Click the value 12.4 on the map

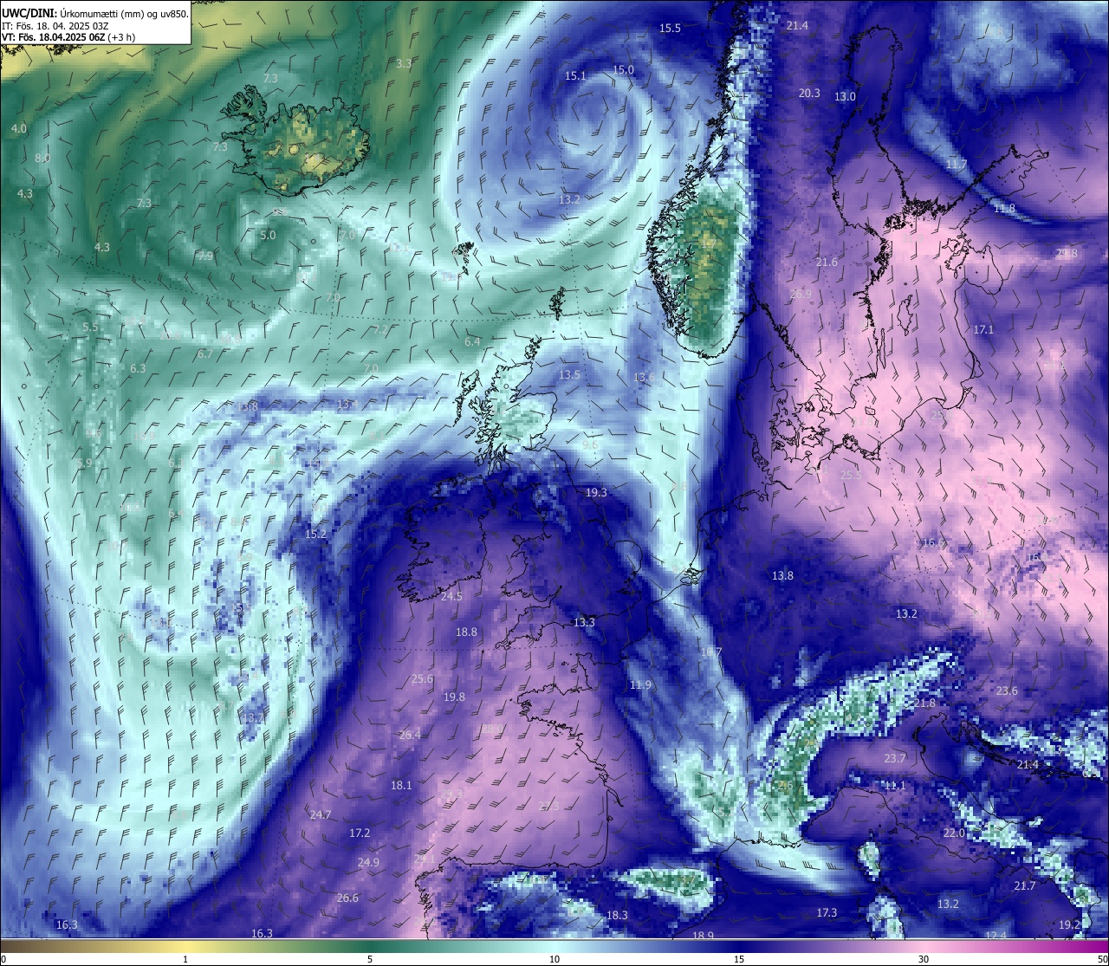coord(996,936)
